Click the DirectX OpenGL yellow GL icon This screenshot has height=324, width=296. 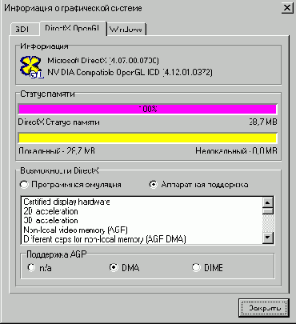tap(32, 66)
